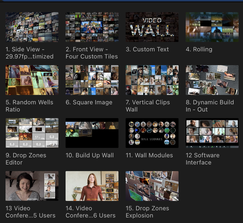Click the '6. Square Image' title text

[x=89, y=102]
